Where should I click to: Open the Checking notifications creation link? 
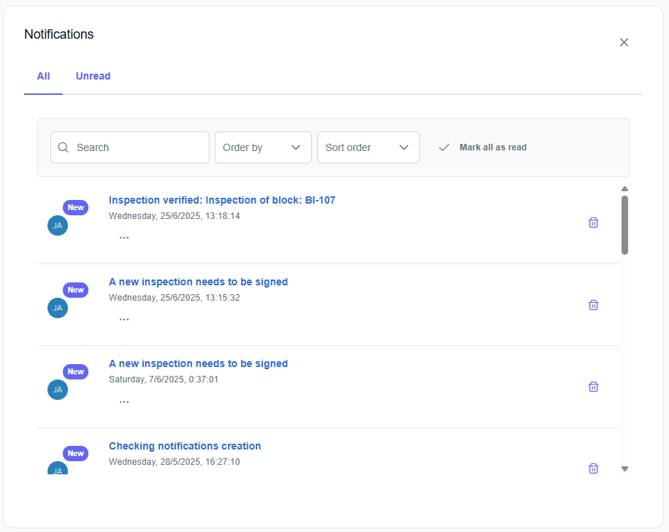(185, 446)
